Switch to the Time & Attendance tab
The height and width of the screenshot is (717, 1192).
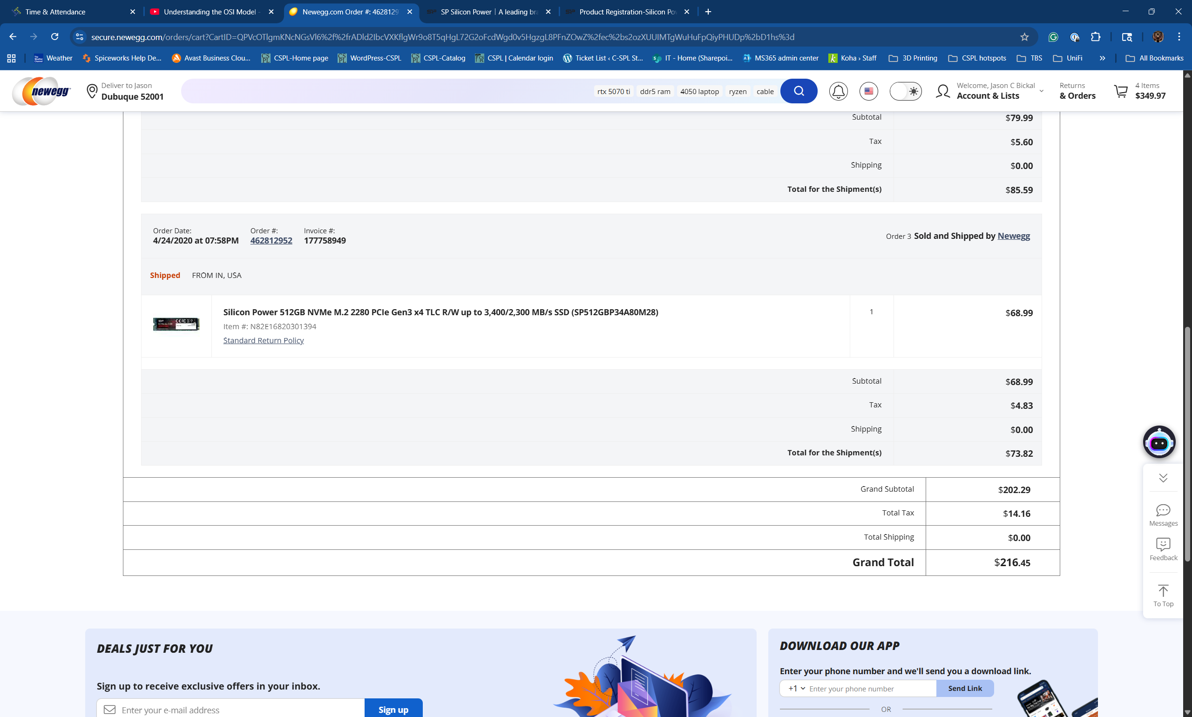tap(55, 12)
